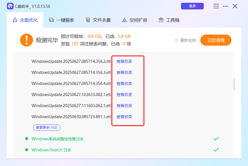The height and width of the screenshot is (166, 248).
Task: Click the 重新检测 refresh icon
Action: [x=177, y=41]
